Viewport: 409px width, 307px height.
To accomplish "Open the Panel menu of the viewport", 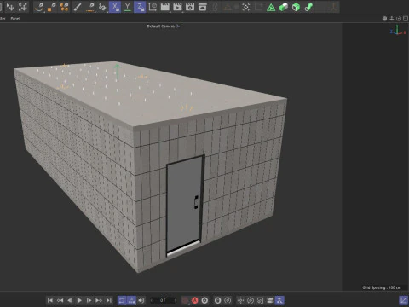I will 15,19.
